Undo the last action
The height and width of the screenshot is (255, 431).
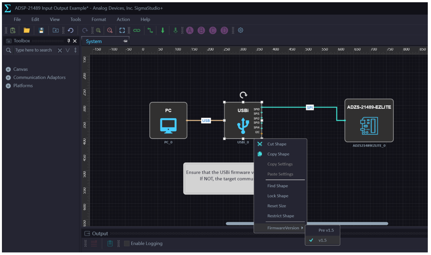pos(71,30)
